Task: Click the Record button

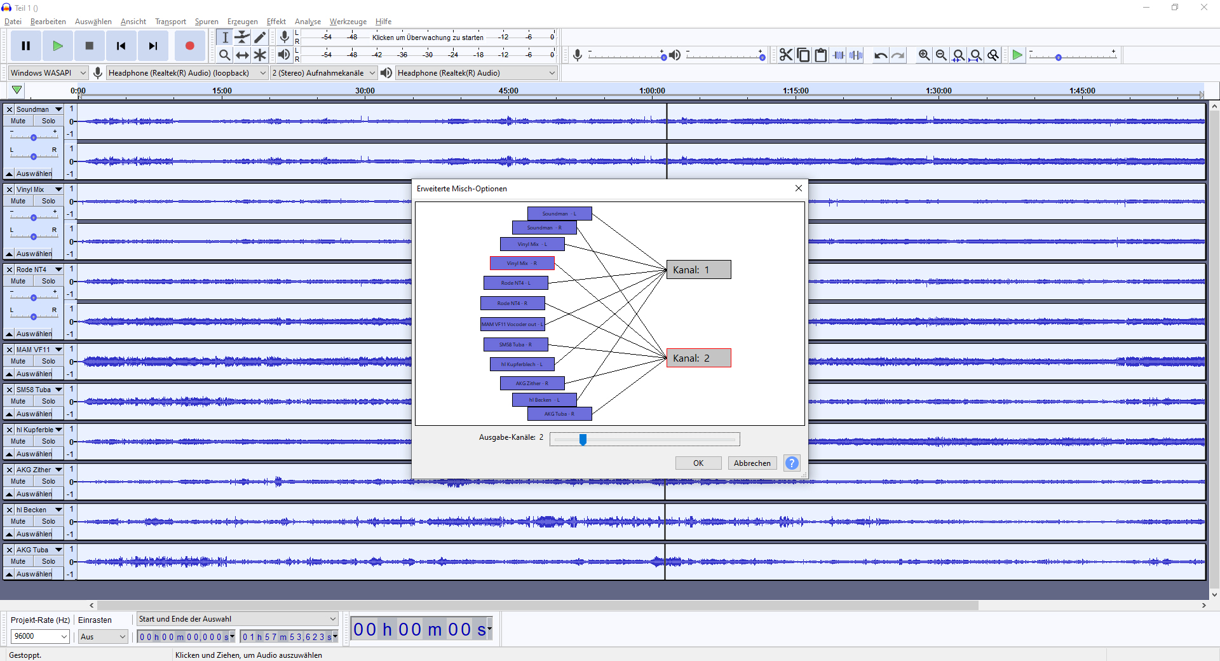Action: click(189, 46)
